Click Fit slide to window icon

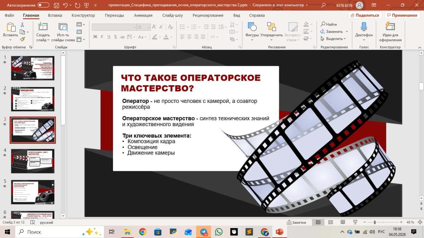420,222
